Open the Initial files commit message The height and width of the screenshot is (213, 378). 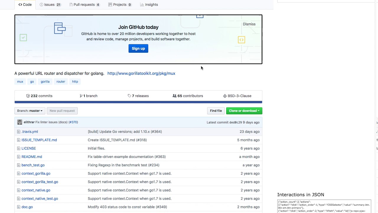point(96,149)
